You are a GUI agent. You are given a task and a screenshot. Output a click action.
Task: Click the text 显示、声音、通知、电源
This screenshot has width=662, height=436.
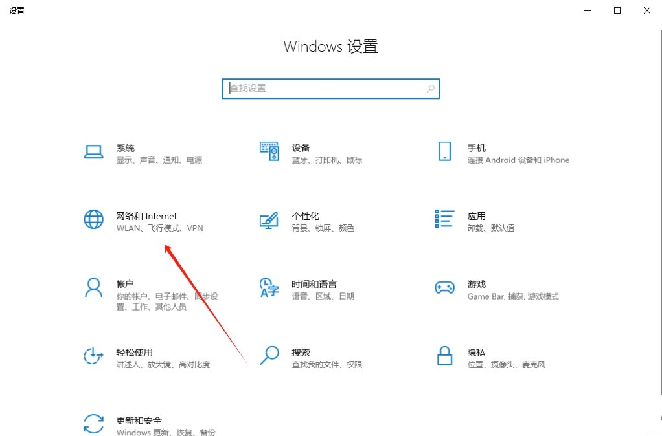pyautogui.click(x=159, y=160)
